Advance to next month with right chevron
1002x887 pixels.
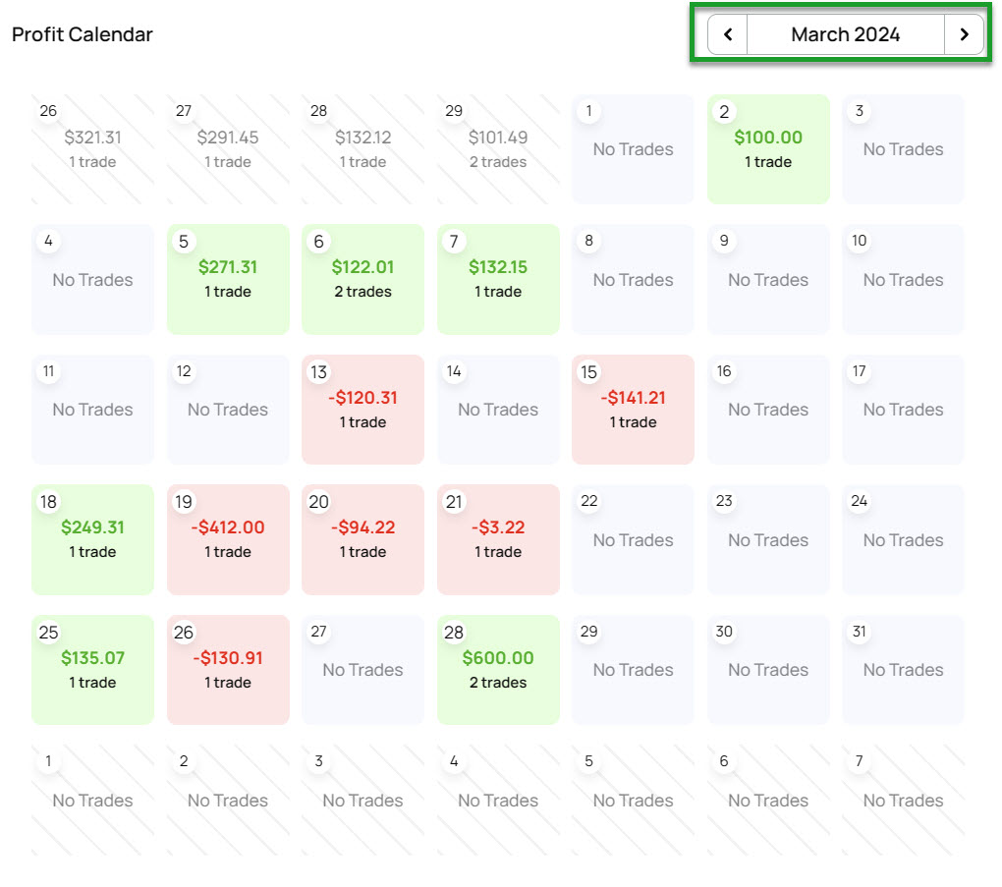pyautogui.click(x=964, y=34)
